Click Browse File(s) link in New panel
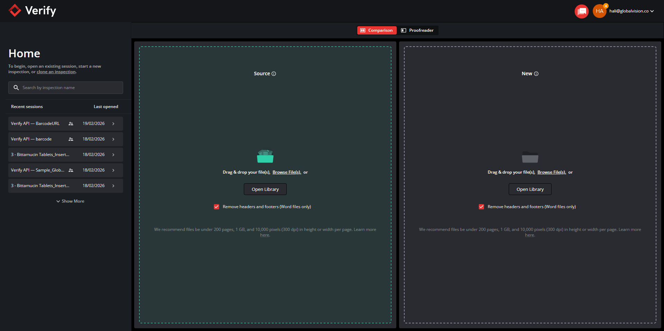664x331 pixels. pyautogui.click(x=552, y=172)
